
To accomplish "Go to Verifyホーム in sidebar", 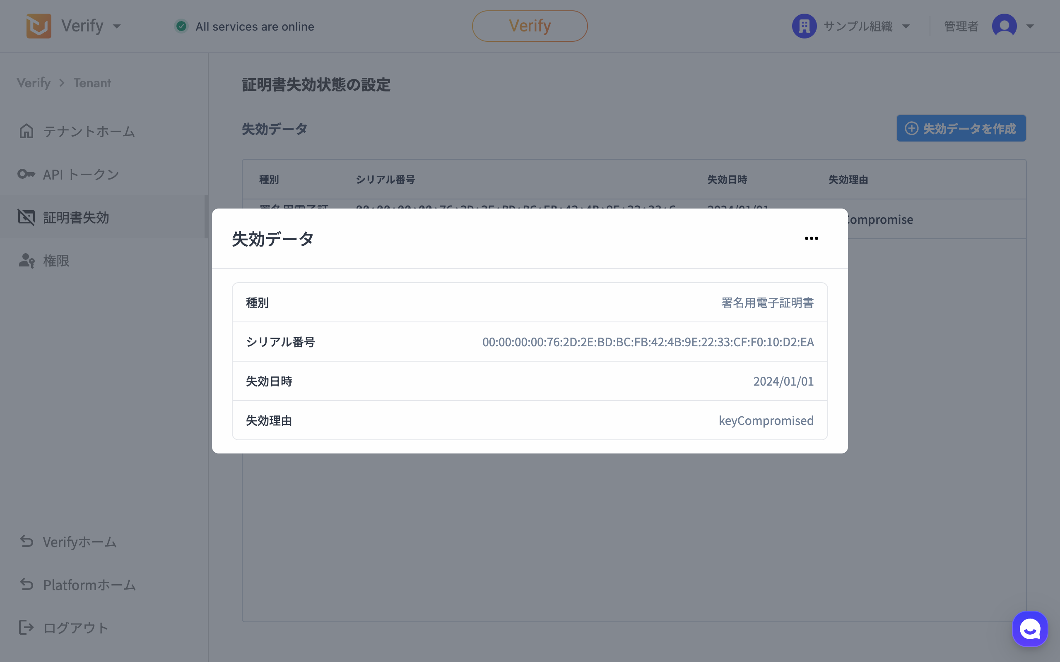I will pos(79,542).
